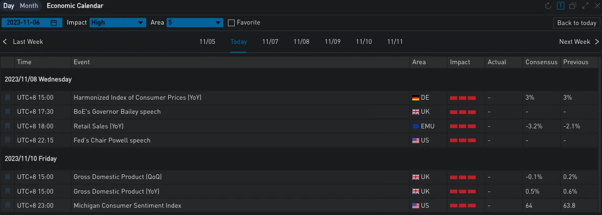Navigate to Last Week

tap(24, 42)
